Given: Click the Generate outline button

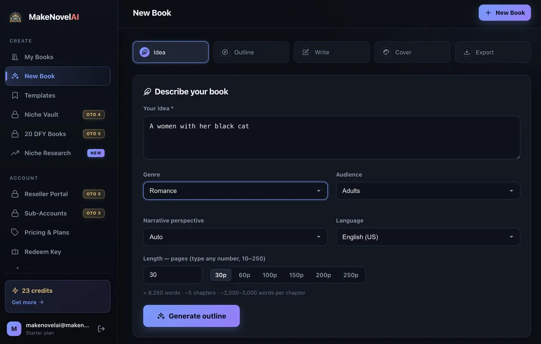Looking at the screenshot, I should [x=191, y=316].
